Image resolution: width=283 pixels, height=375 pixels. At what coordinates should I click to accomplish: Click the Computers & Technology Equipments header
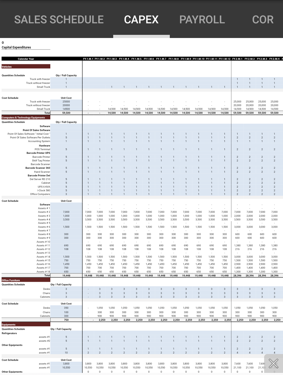coord(26,117)
